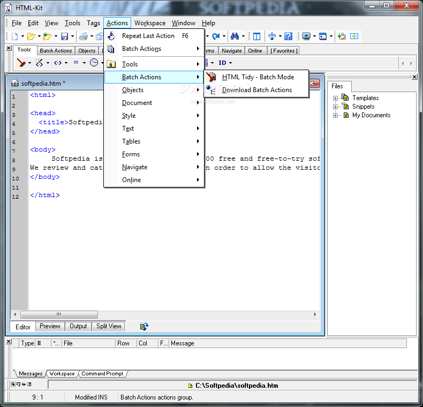The image size is (423, 407).
Task: Click the blue Help question mark icon
Action: click(289, 36)
